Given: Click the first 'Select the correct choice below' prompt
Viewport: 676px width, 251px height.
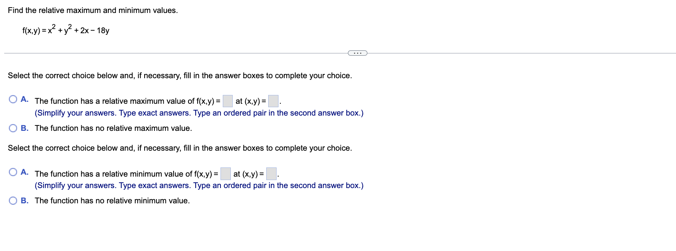Looking at the screenshot, I should [x=180, y=76].
